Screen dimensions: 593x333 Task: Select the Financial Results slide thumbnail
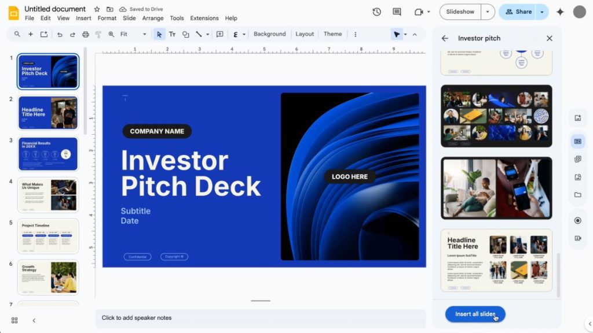click(x=48, y=153)
